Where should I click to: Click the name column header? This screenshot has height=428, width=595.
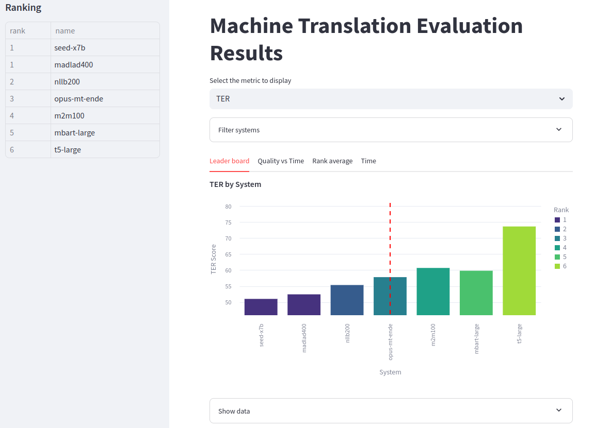point(105,31)
